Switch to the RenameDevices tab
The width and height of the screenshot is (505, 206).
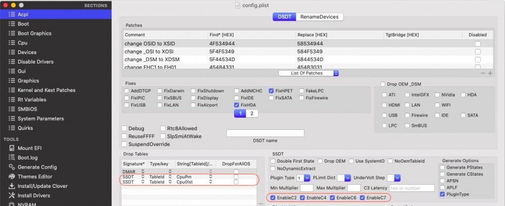pos(319,17)
